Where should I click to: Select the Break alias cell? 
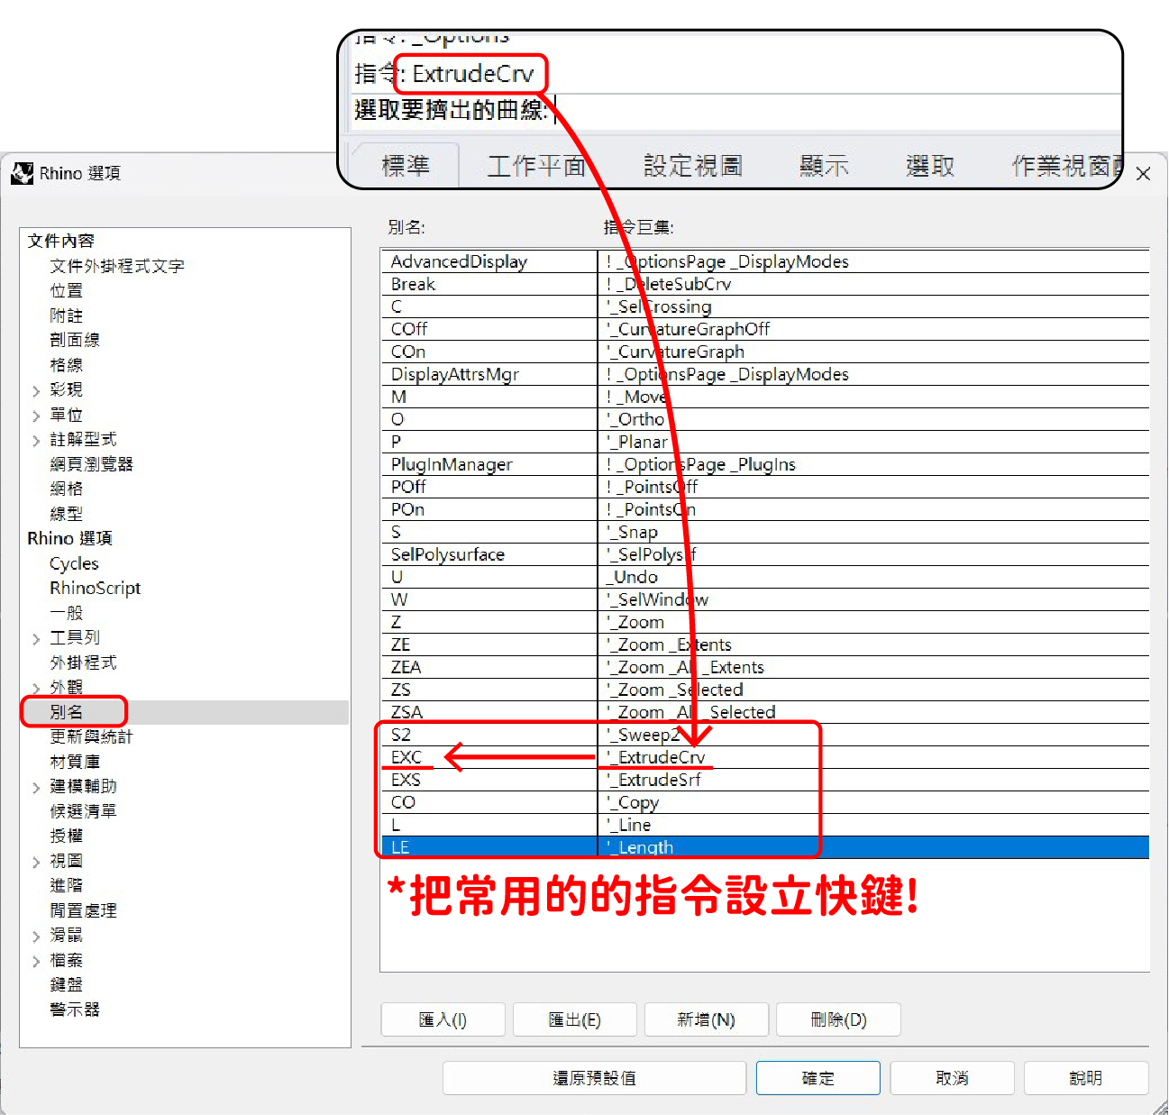489,284
